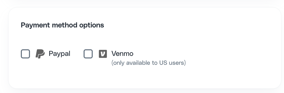Tick the Paypal checkbox
Screen dimensions: 284x93
point(25,54)
